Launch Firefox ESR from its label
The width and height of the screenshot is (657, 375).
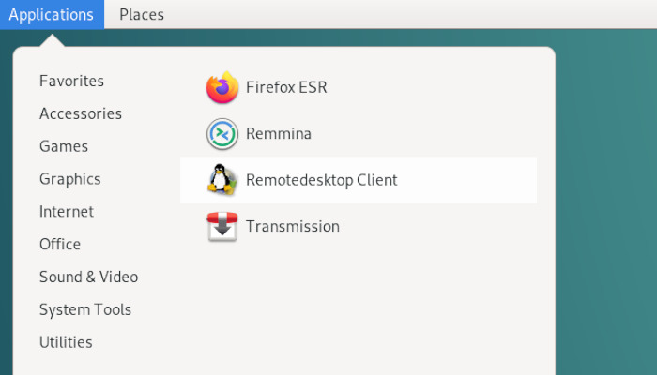286,87
